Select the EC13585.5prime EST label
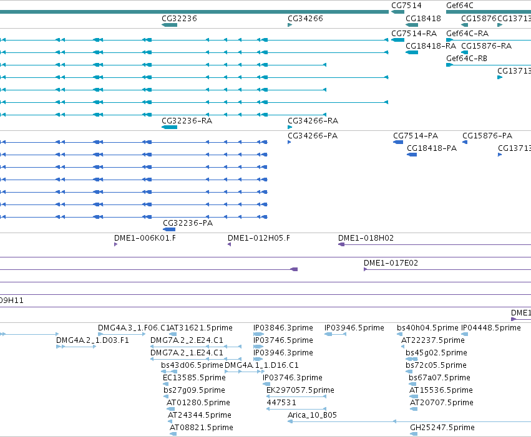The height and width of the screenshot is (437, 531). 195,378
